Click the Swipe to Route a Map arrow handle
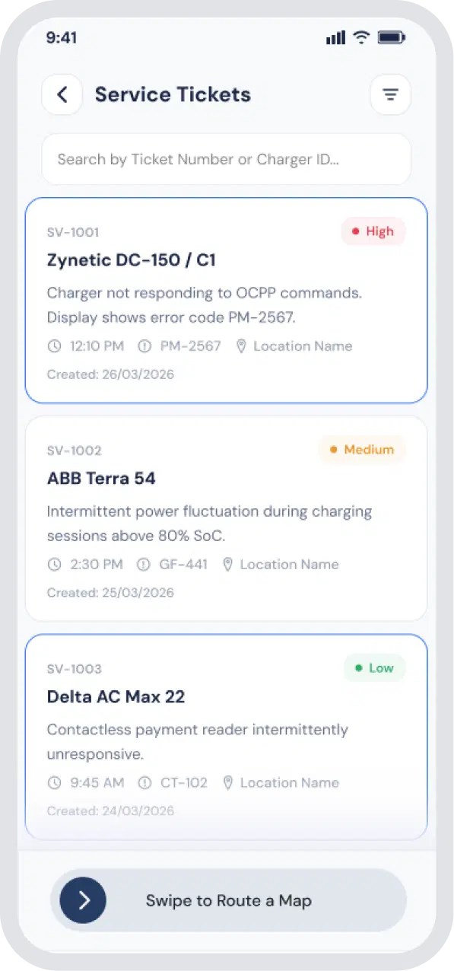 tap(83, 900)
